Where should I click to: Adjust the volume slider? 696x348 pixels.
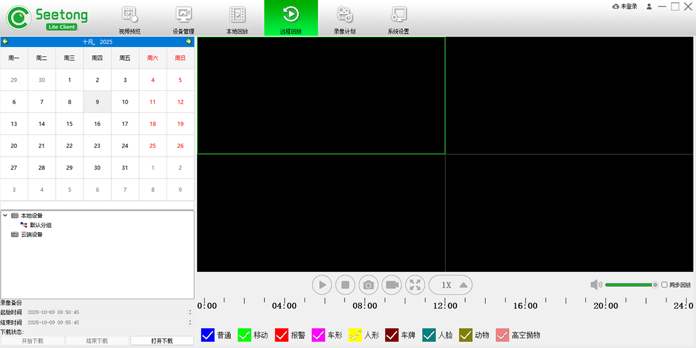632,285
